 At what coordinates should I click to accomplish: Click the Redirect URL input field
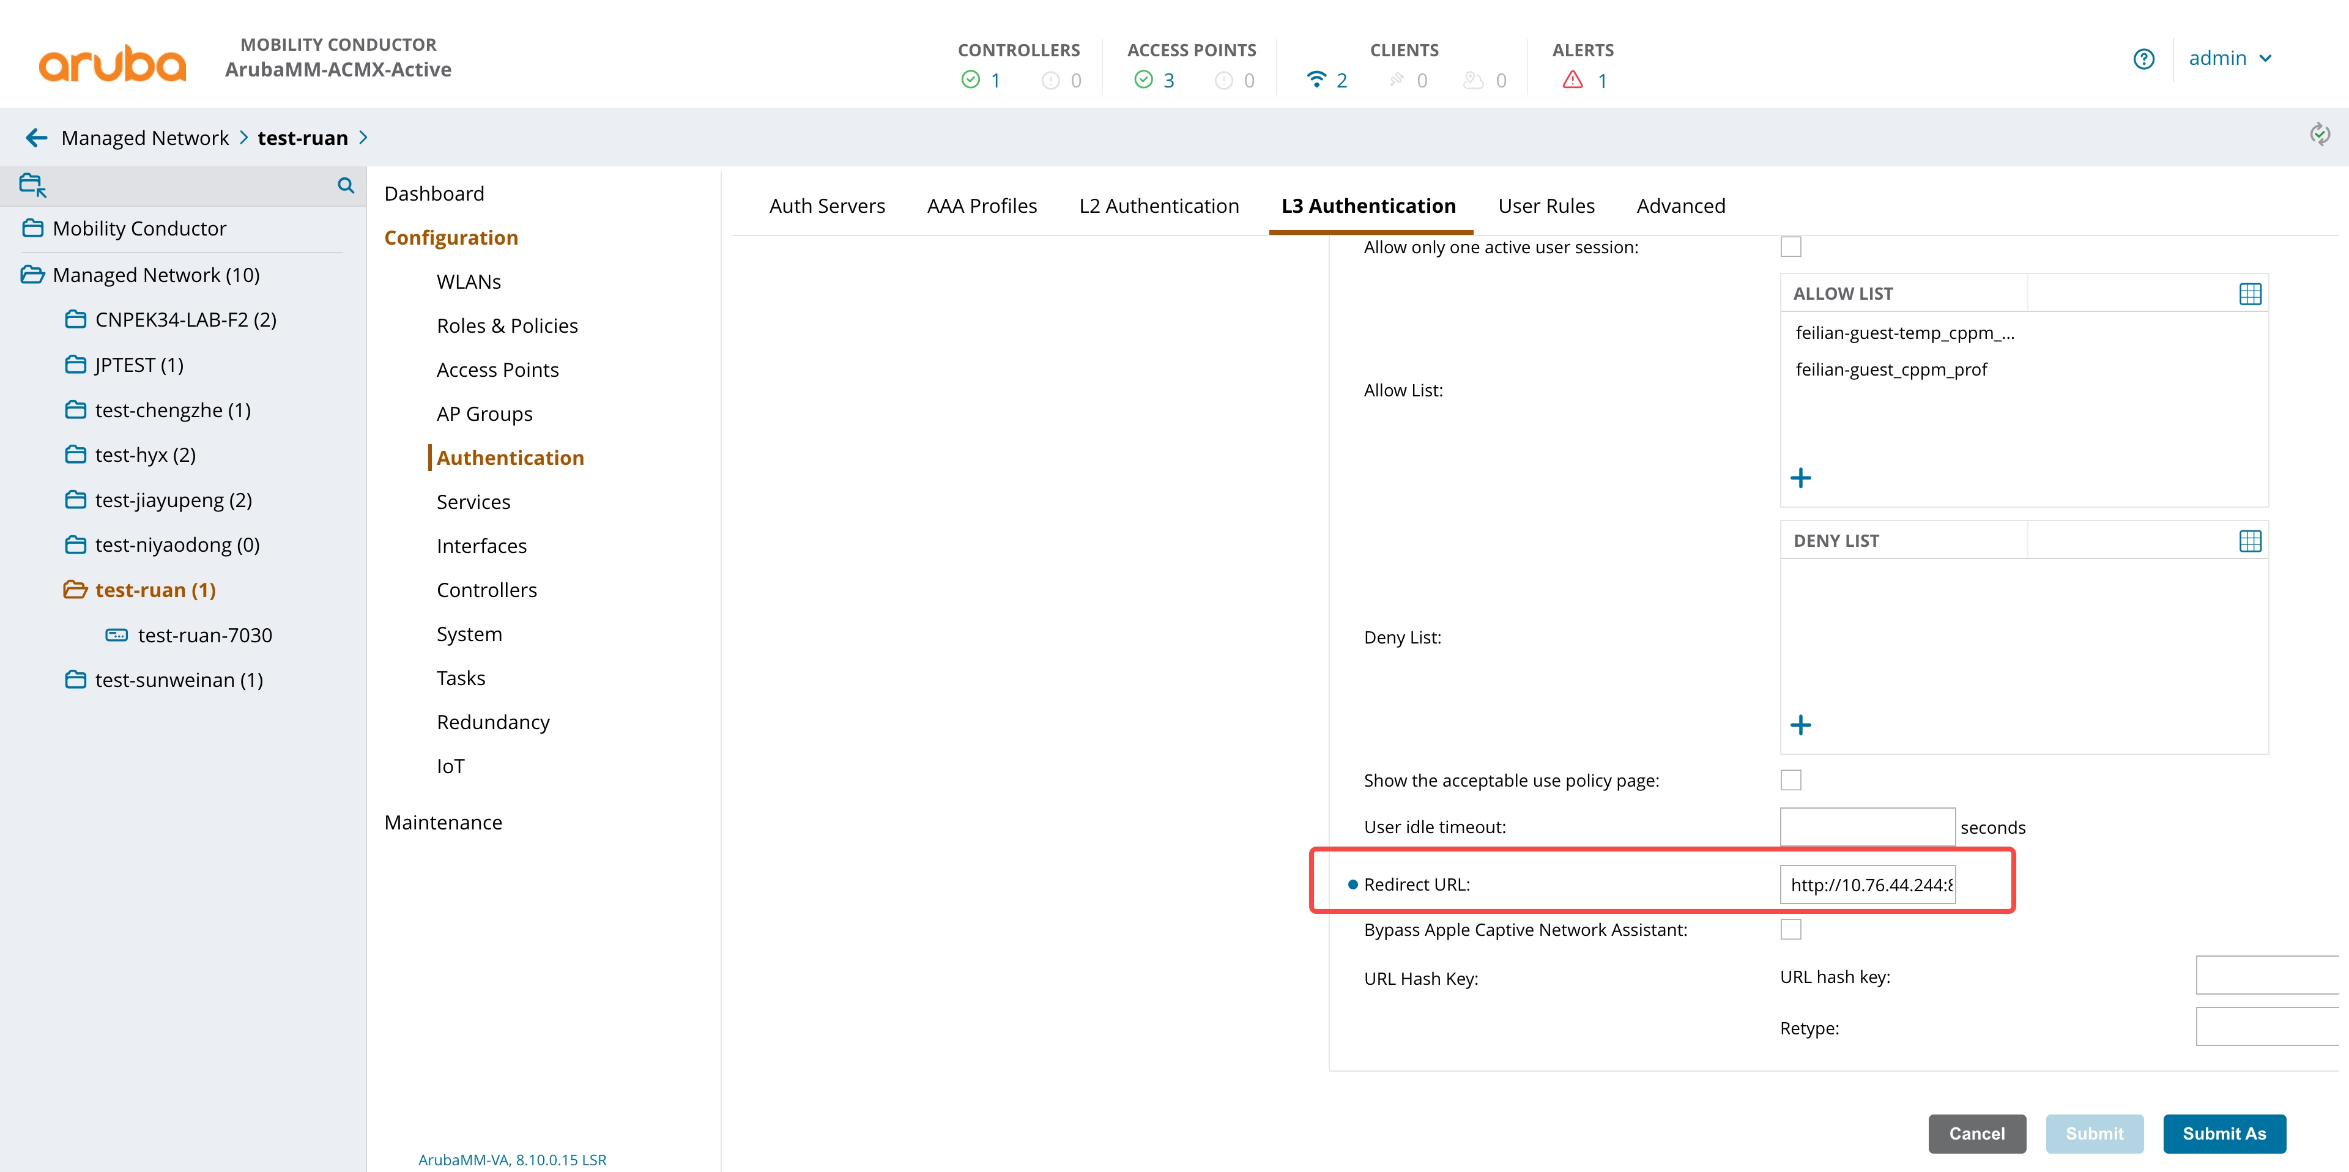tap(1868, 884)
